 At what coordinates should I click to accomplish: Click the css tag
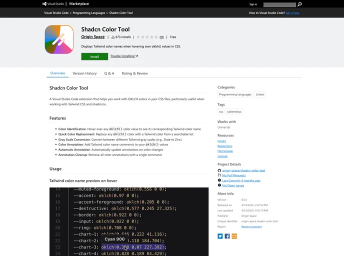[x=221, y=111]
